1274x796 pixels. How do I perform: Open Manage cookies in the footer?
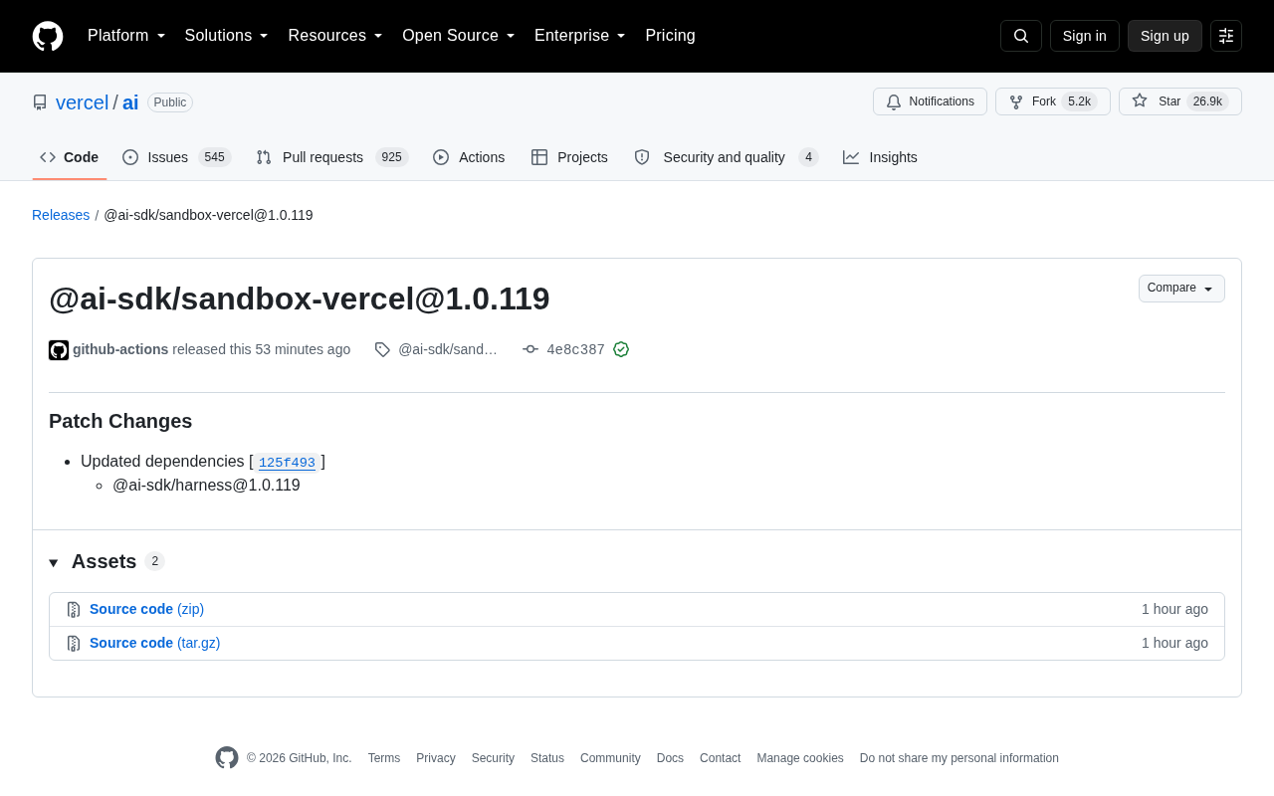[800, 758]
